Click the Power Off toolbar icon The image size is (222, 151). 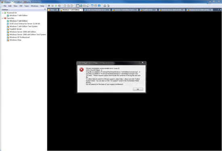(x=49, y=6)
